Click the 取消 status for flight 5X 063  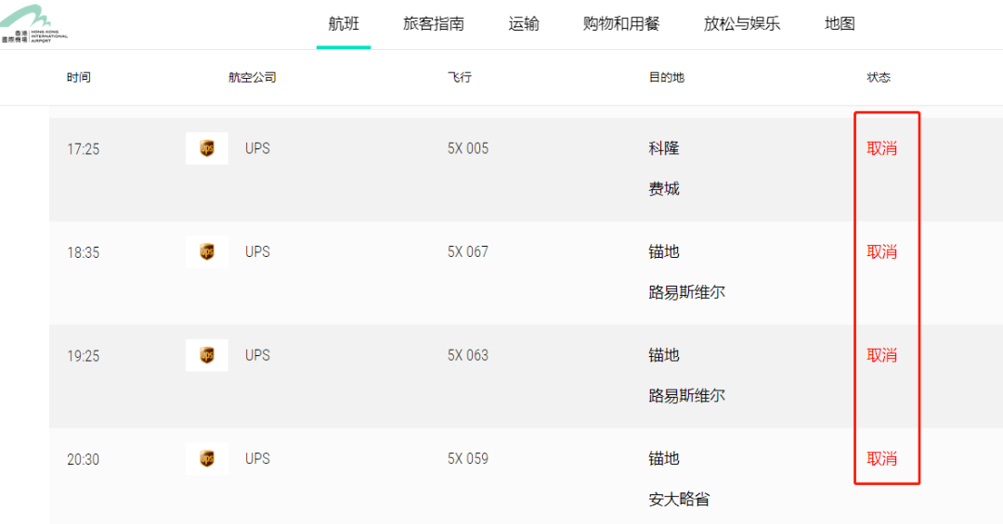point(881,355)
